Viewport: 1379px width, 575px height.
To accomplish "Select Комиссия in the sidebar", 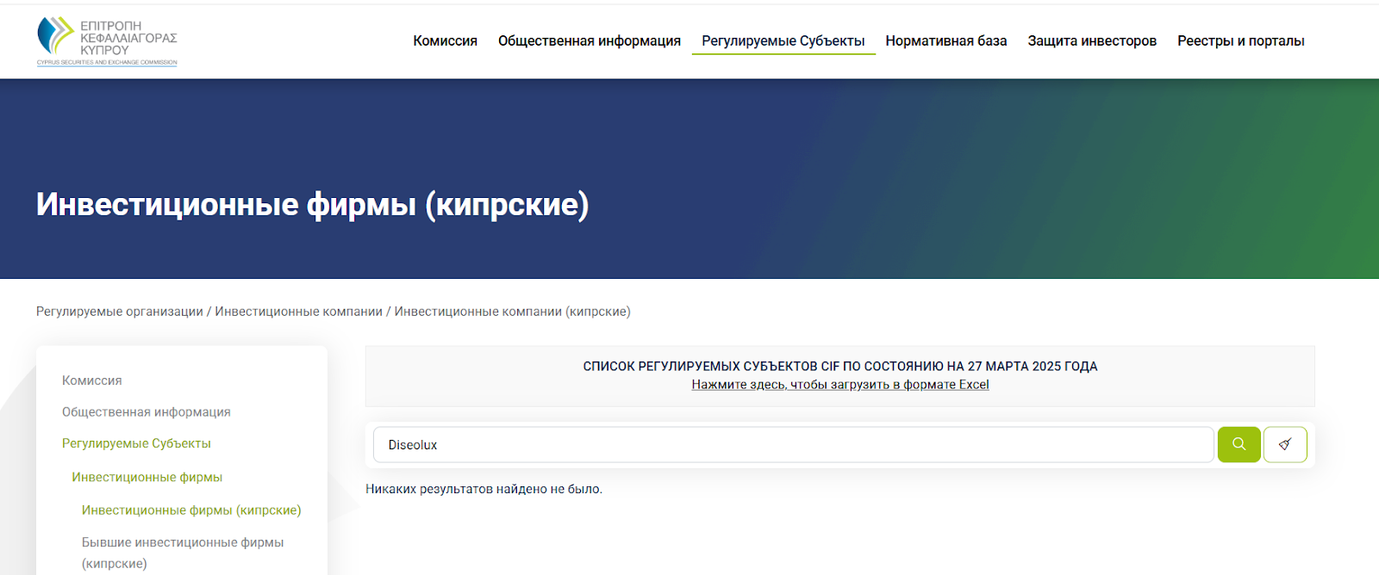I will [92, 380].
